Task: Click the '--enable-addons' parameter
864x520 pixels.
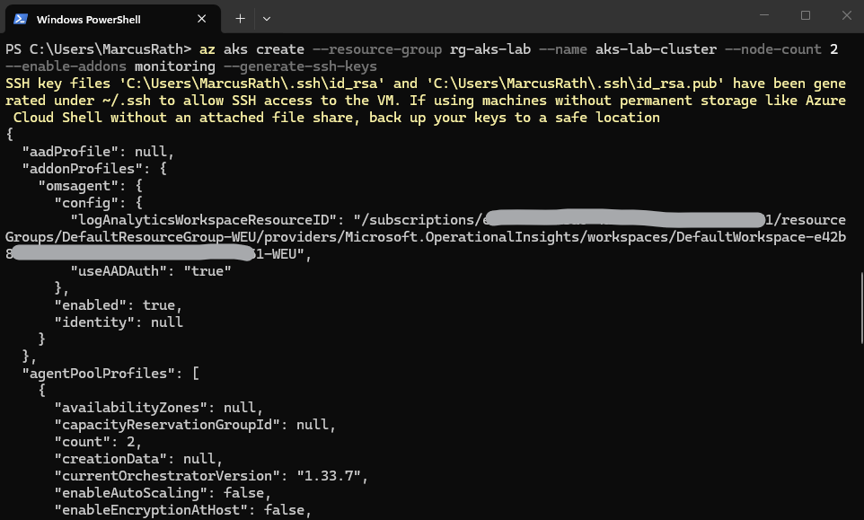Action: tap(66, 66)
